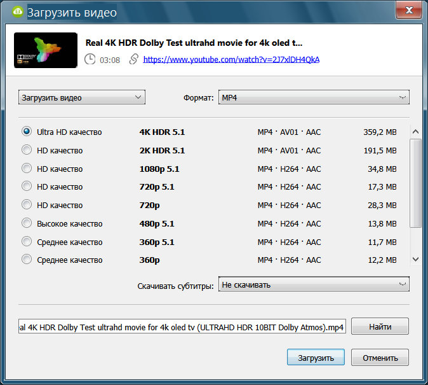
Task: Click scrollbar down arrow in quality list
Action: pos(415,259)
